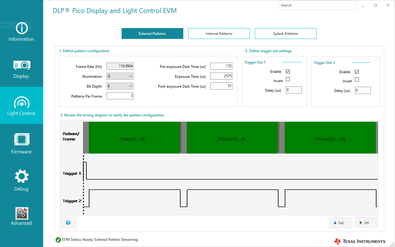The width and height of the screenshot is (395, 247).
Task: Check the Invert box for Trigger Out 2
Action: pos(357,79)
